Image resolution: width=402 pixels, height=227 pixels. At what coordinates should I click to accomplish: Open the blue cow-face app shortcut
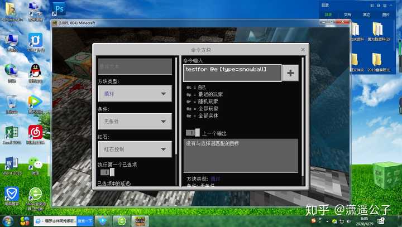coord(35,42)
